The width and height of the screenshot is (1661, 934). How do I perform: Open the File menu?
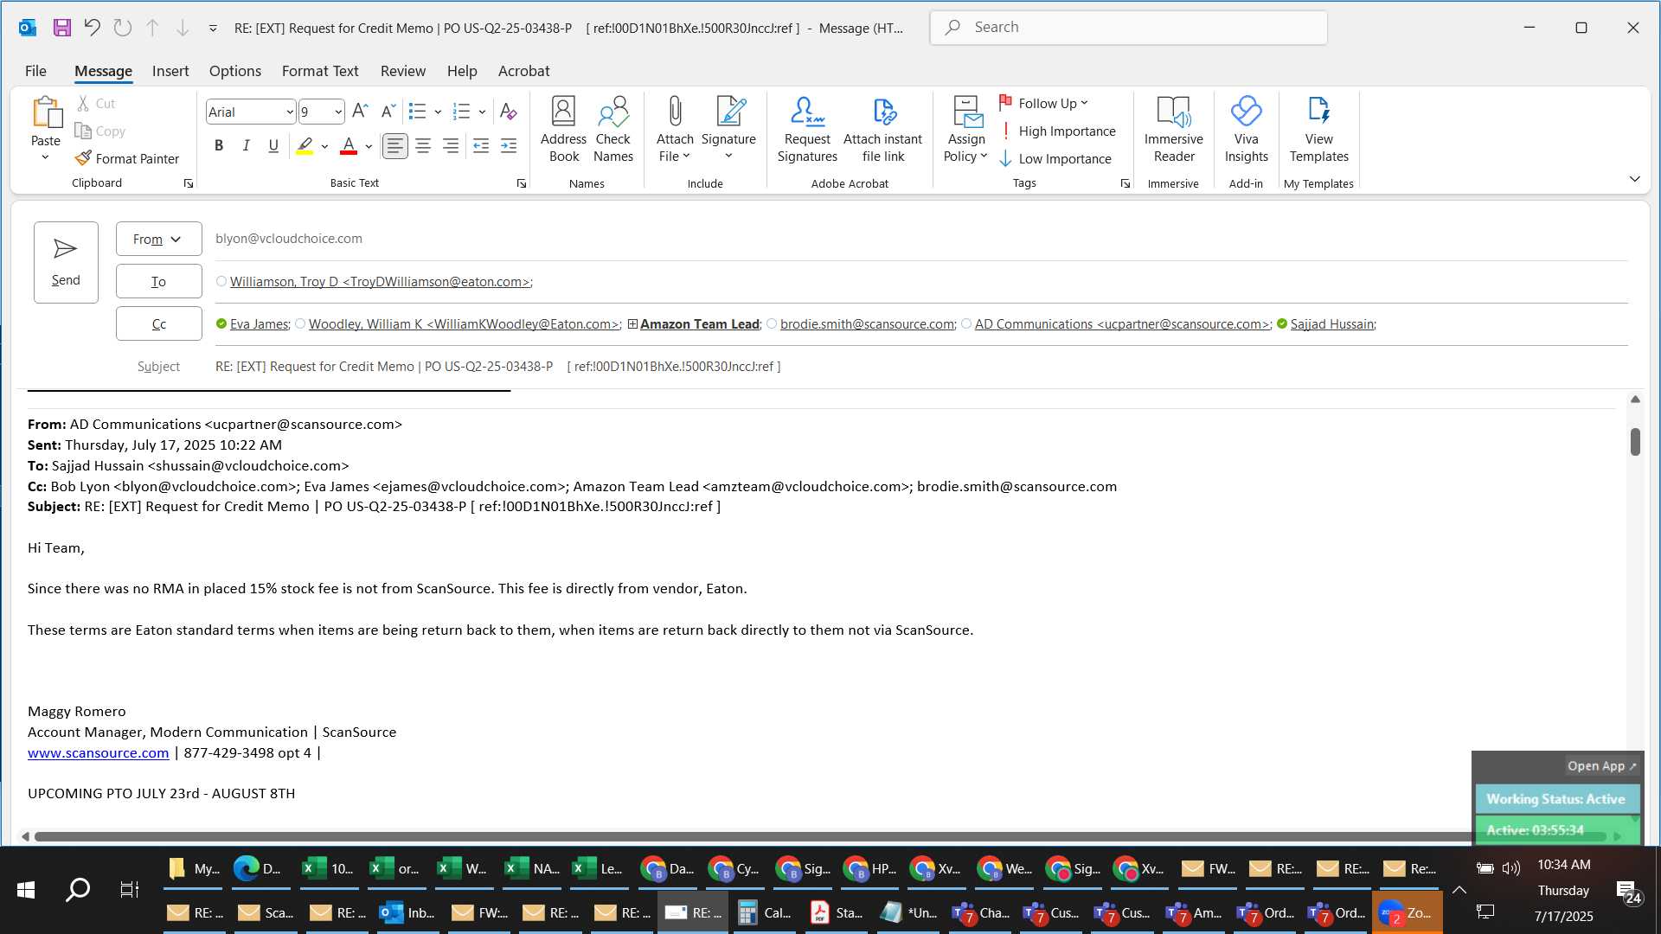[x=35, y=71]
